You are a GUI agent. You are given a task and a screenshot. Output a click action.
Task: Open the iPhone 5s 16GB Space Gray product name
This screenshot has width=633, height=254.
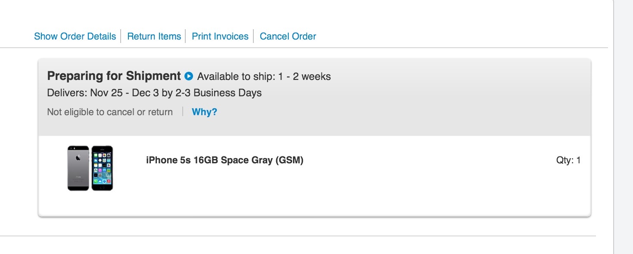click(225, 160)
